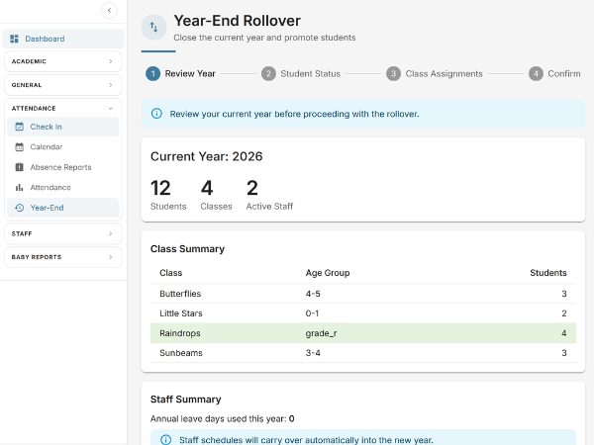Select step 1 circle Review Year
Image resolution: width=594 pixels, height=445 pixels.
[153, 73]
